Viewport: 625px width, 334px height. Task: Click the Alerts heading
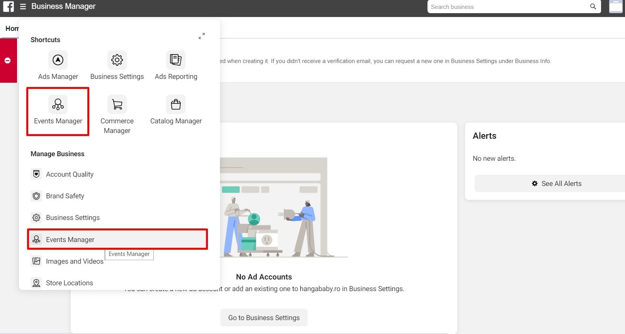(484, 136)
